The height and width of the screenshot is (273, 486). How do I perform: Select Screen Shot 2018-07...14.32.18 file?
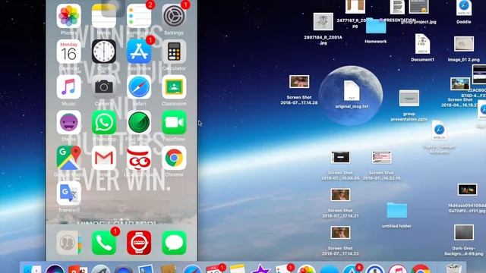381,157
